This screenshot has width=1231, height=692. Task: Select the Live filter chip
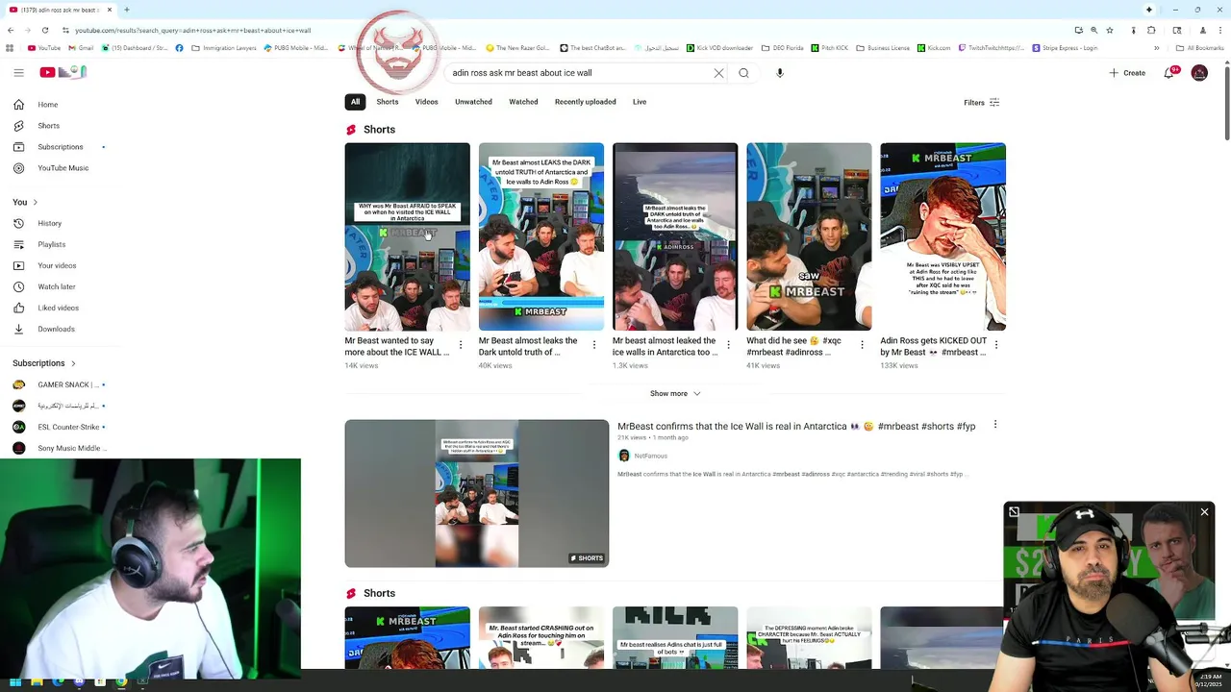point(640,102)
